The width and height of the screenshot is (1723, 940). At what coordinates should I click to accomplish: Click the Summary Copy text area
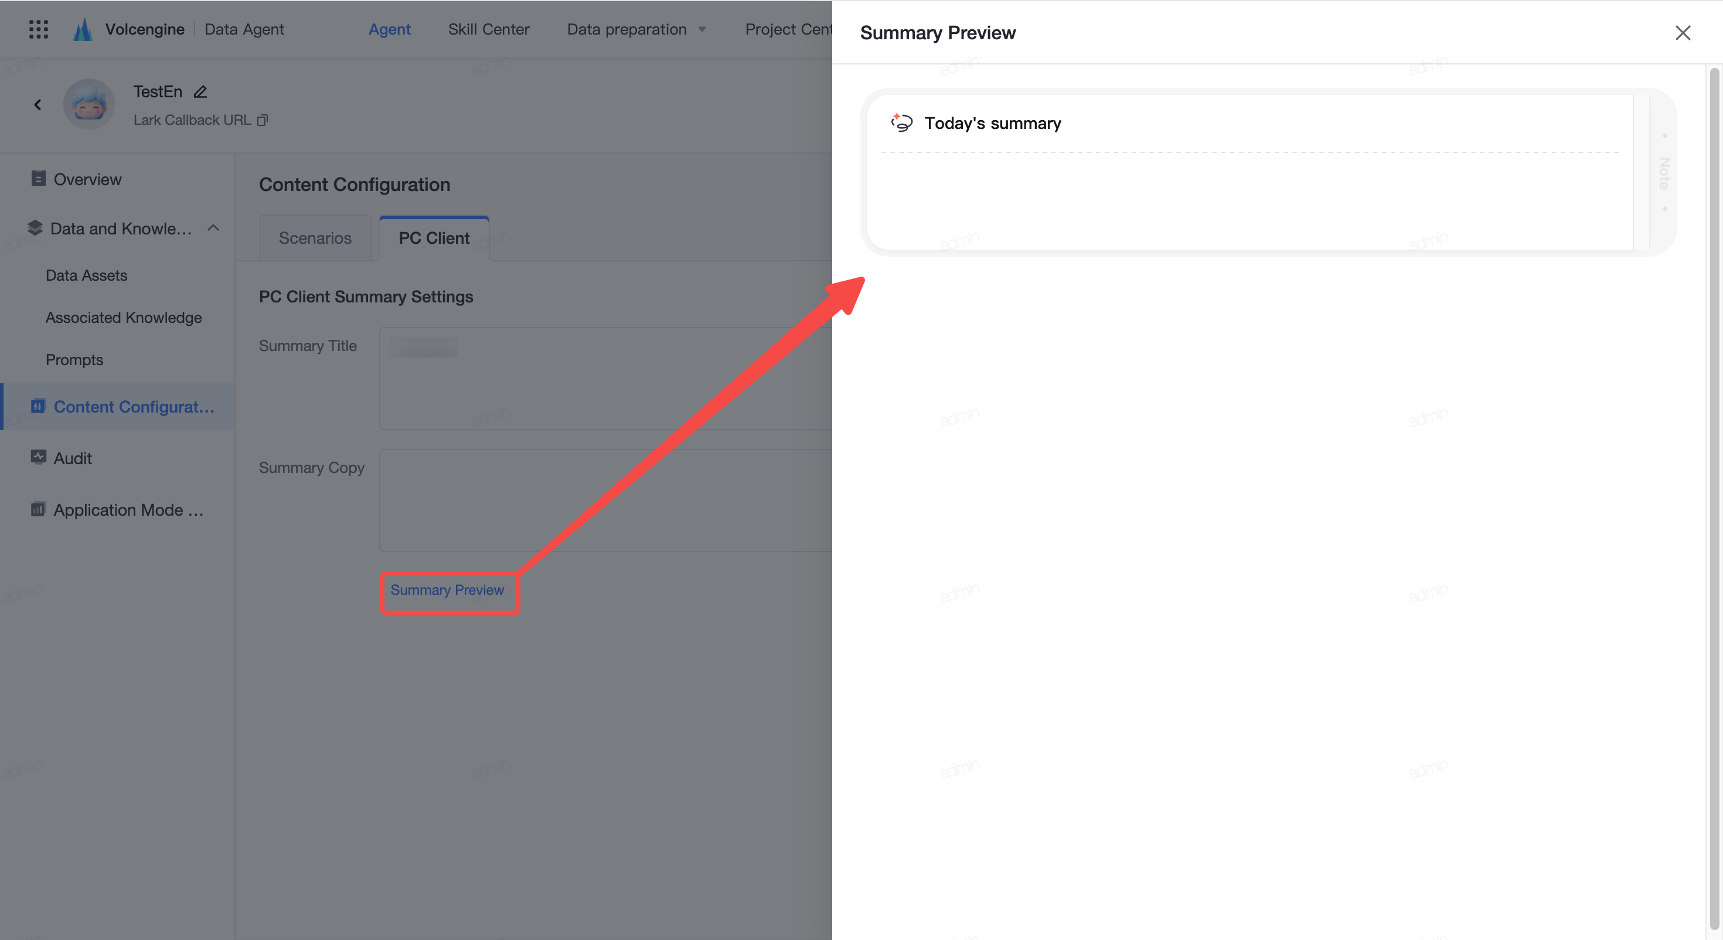606,500
